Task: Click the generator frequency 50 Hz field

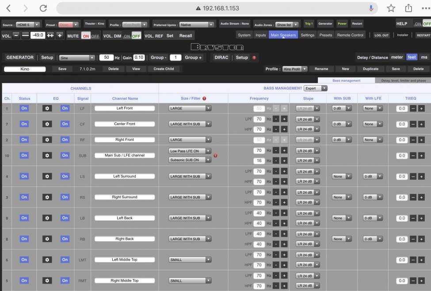Action: [107, 57]
